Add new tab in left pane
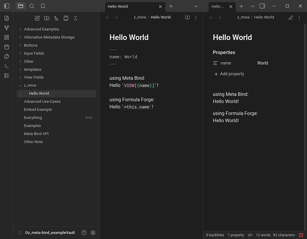Viewport: 307px width, 239px height. [x=171, y=6]
